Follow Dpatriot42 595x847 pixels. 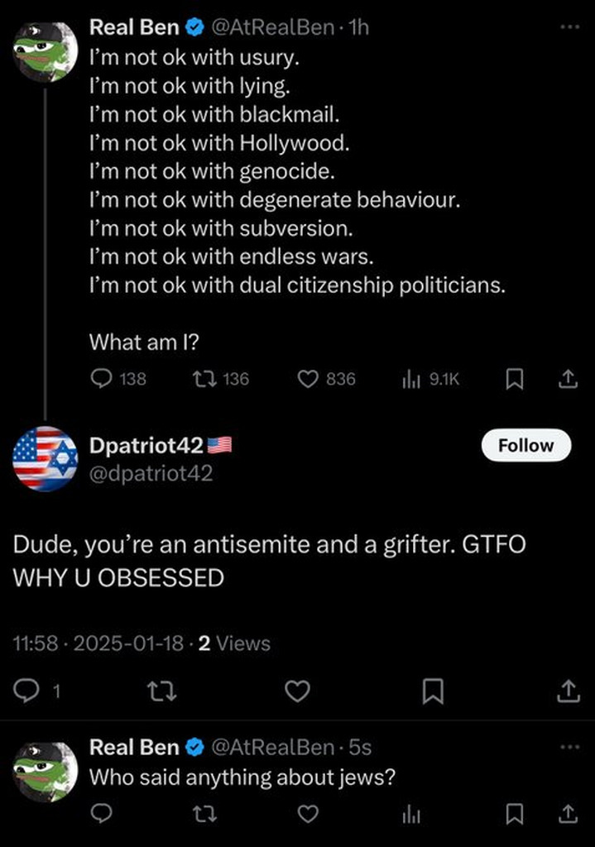tap(525, 445)
